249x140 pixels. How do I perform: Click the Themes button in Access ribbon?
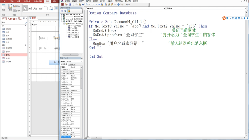click(10, 8)
